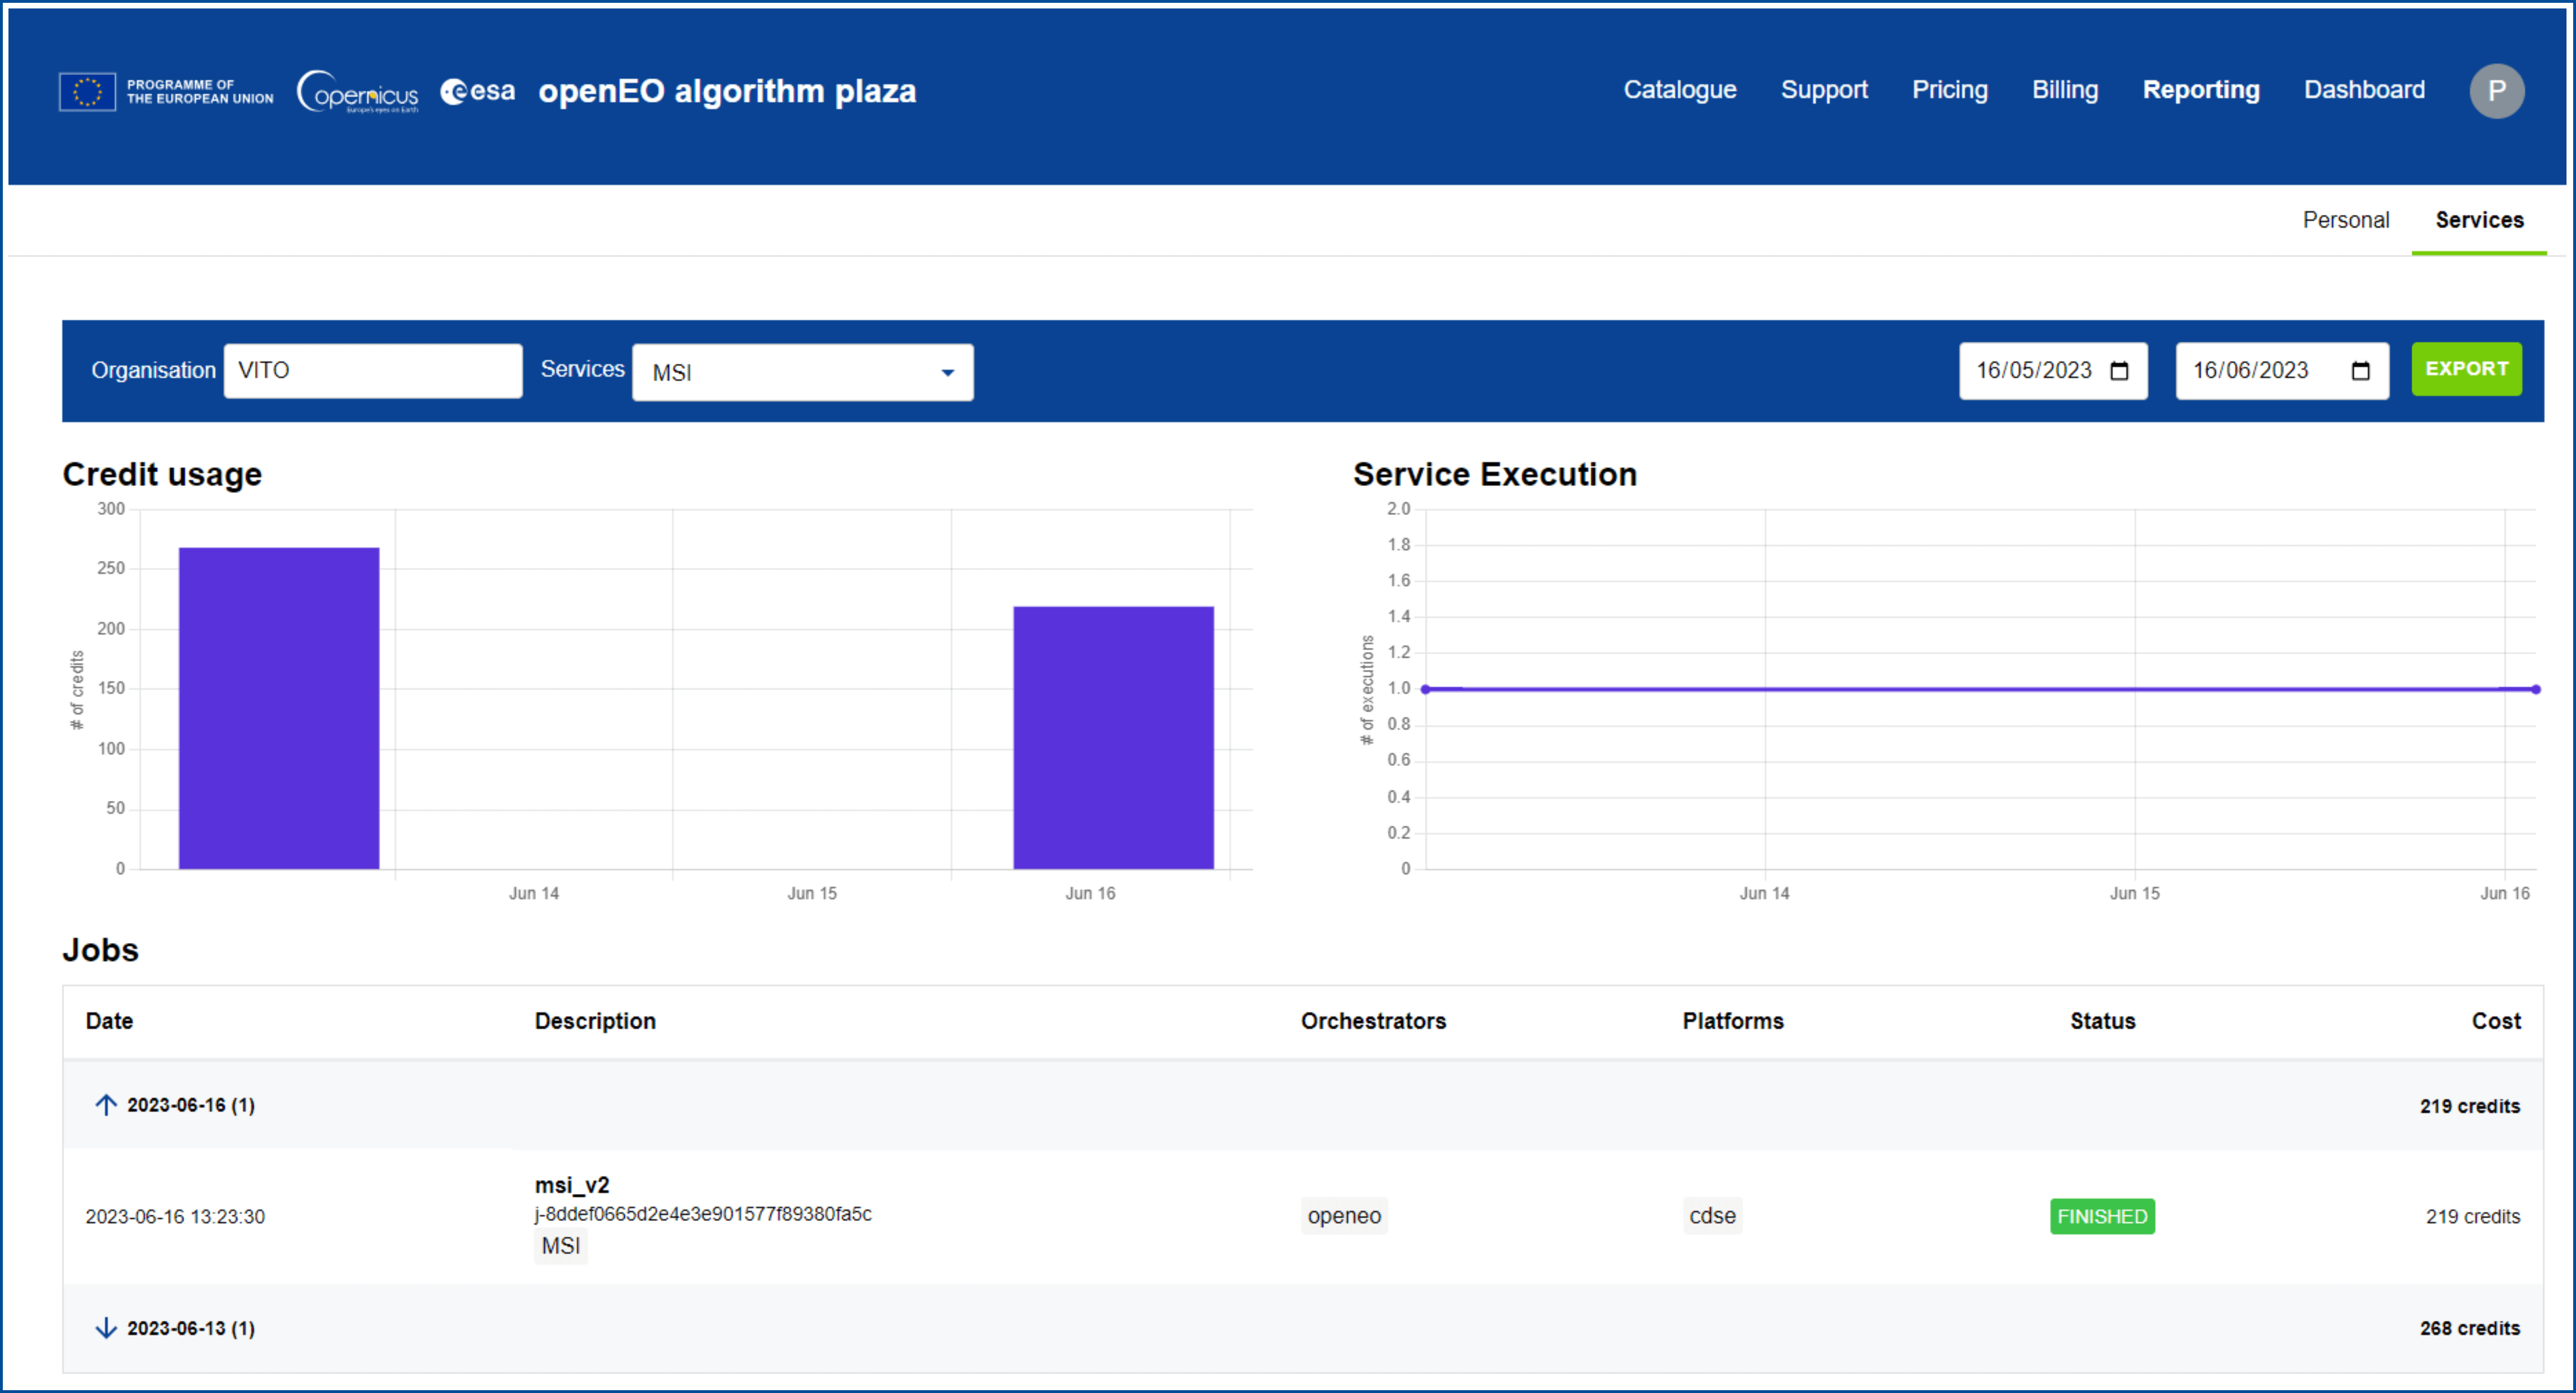This screenshot has width=2576, height=1393.
Task: Click the ESA logo
Action: pyautogui.click(x=478, y=91)
